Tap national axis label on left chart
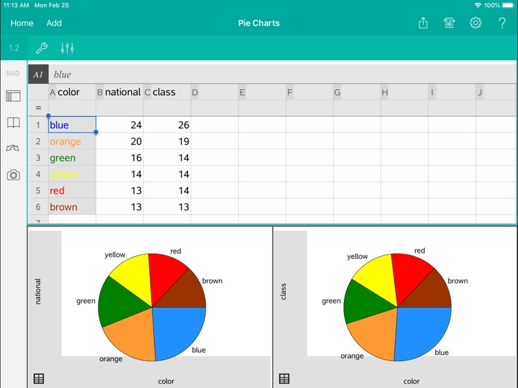518x388 pixels. 38,291
